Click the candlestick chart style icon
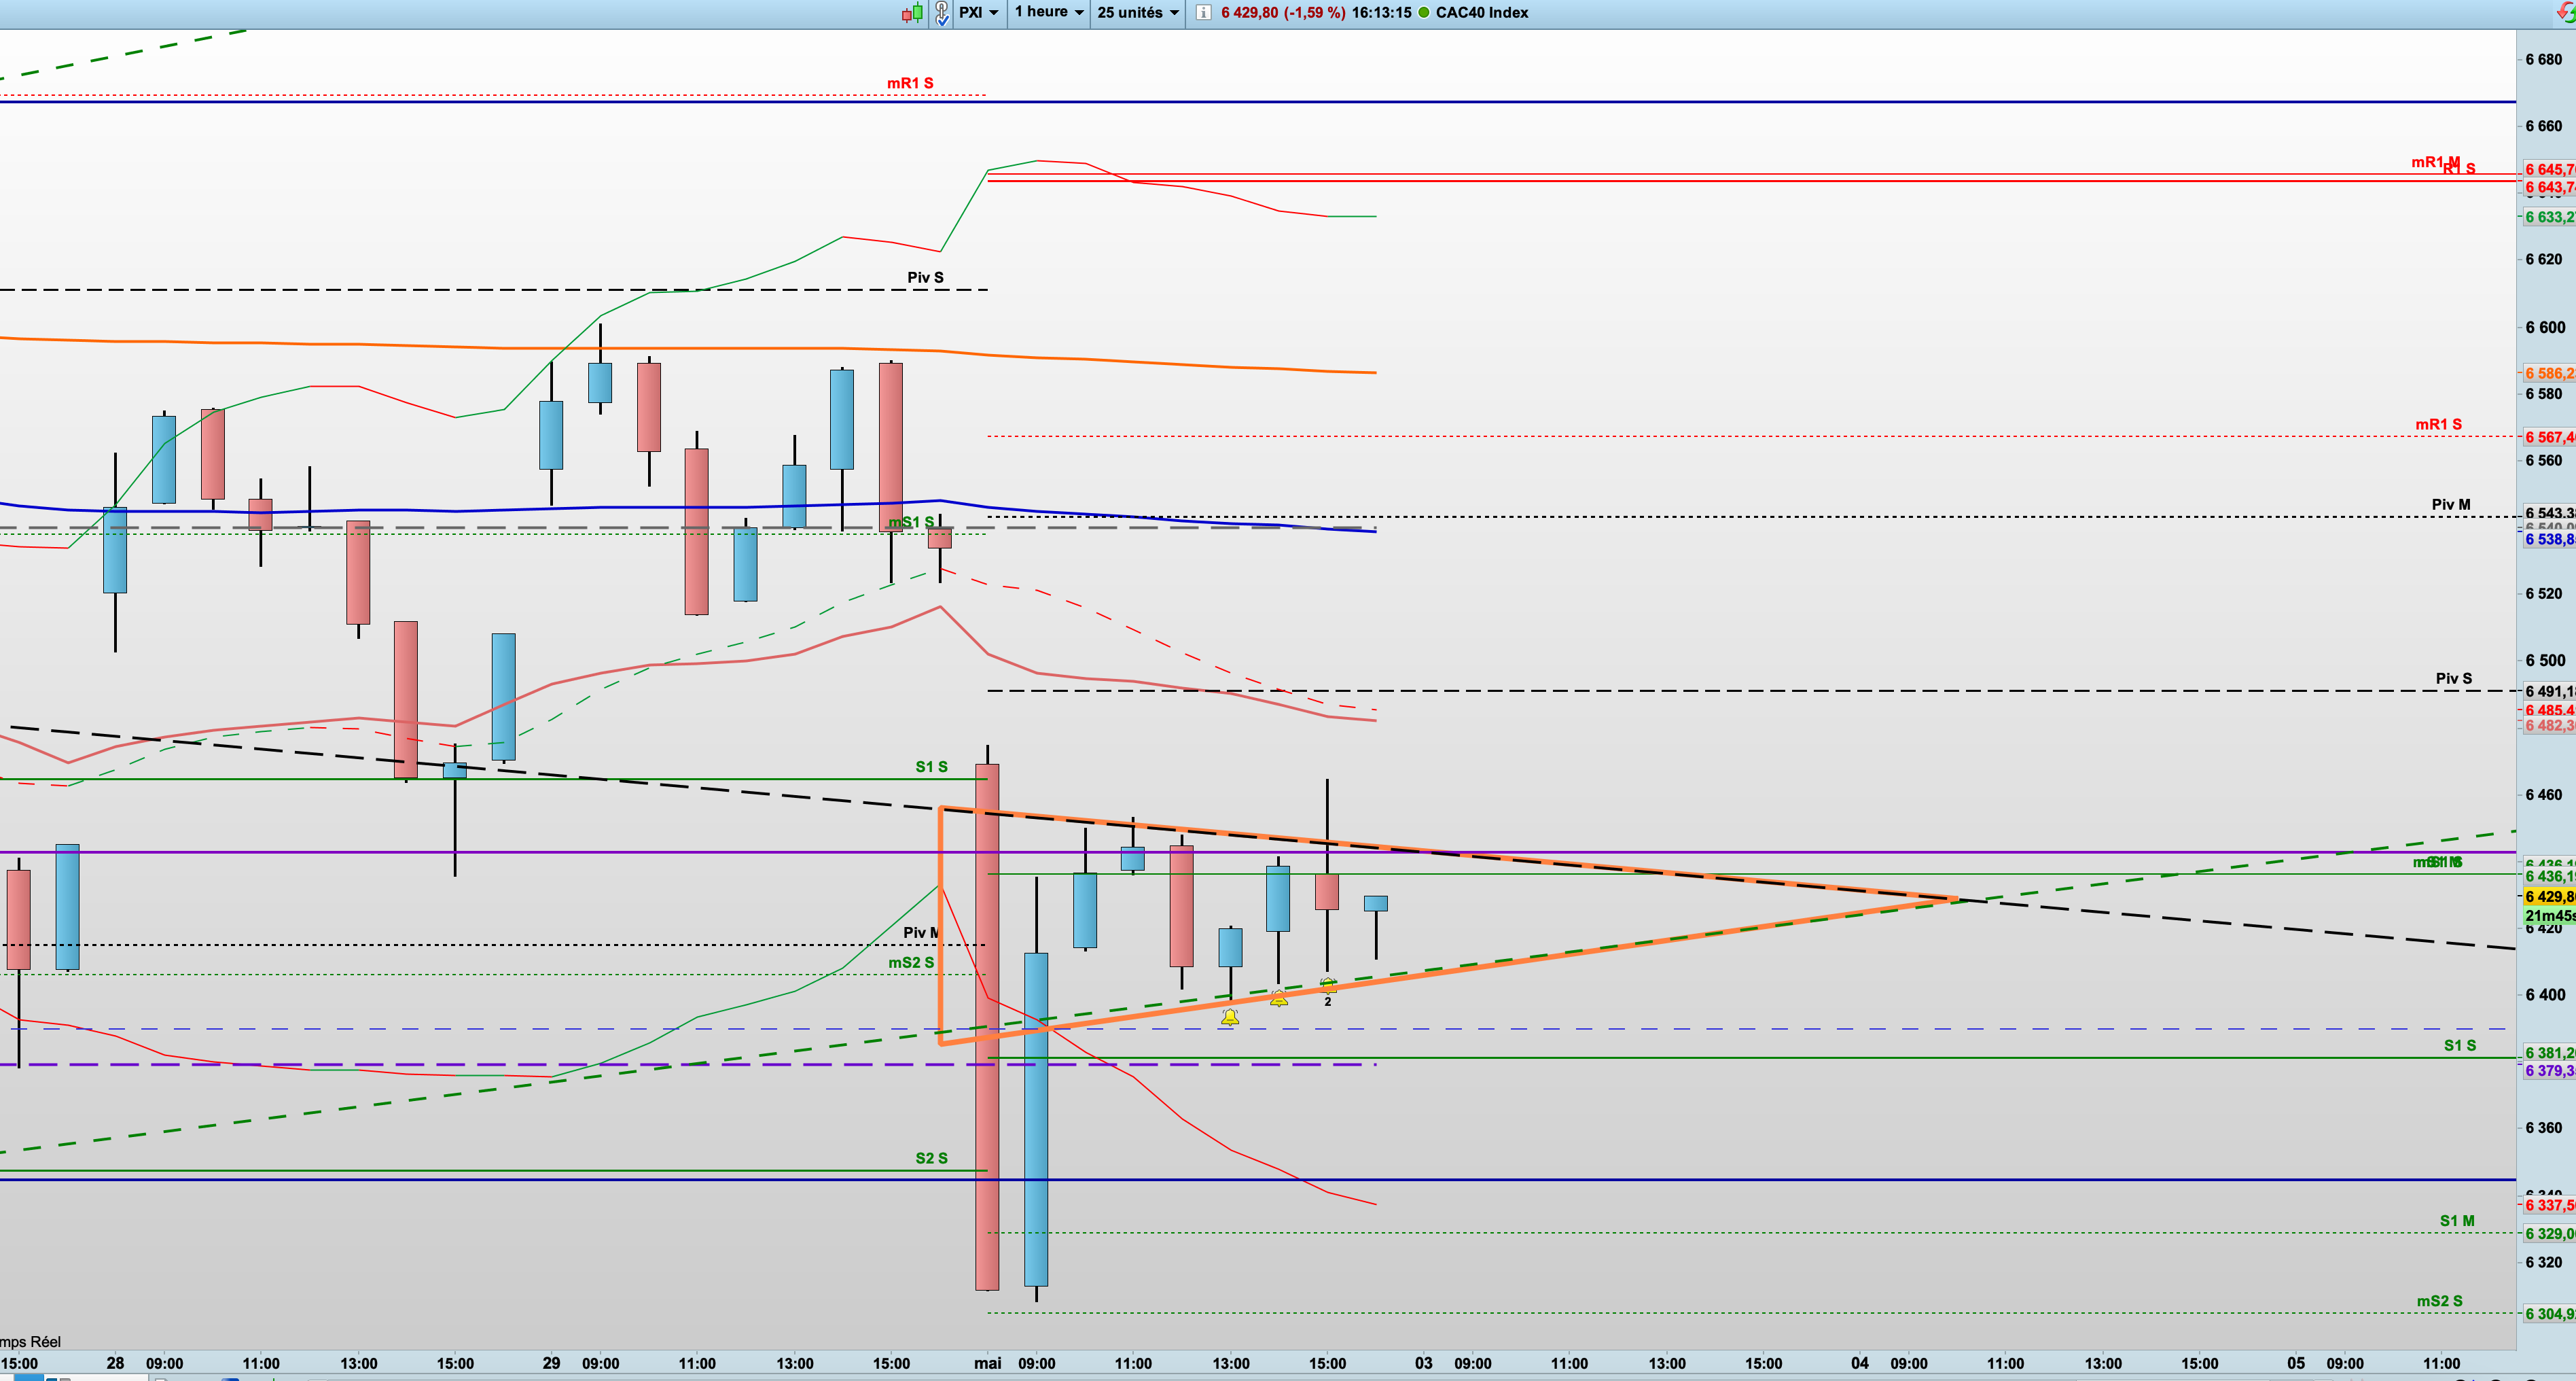2576x1381 pixels. click(912, 13)
